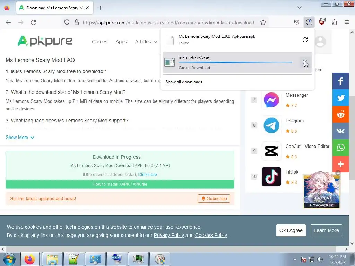Accept cookies with Ok I Agree
355x266 pixels.
[x=291, y=230]
